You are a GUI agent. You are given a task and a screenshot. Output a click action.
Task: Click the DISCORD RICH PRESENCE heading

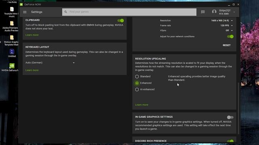click(151, 141)
